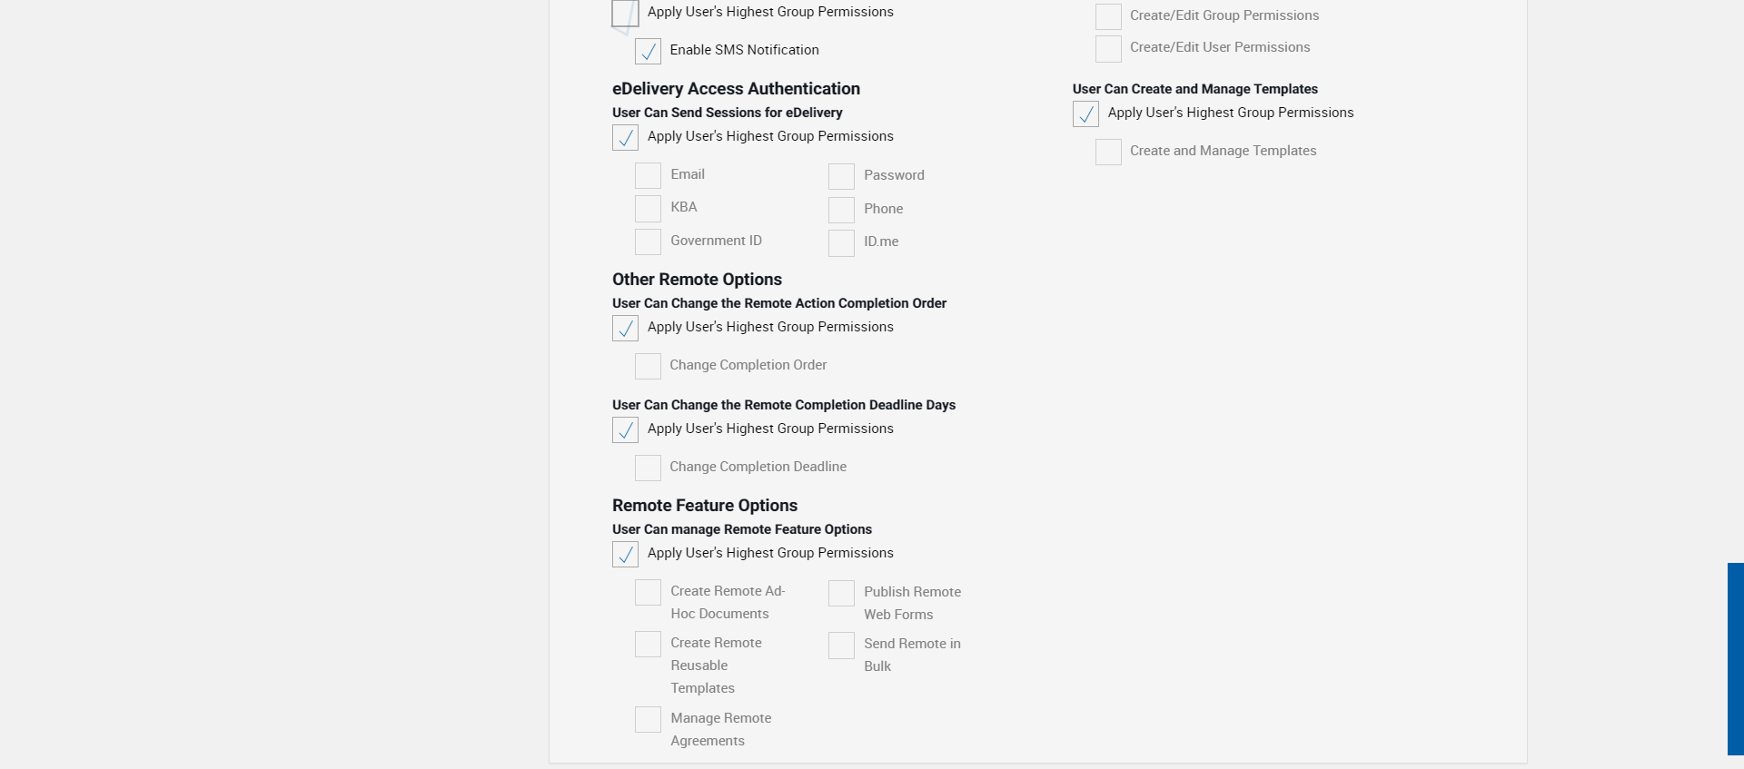
Task: Tick the Password authentication checkbox
Action: tap(841, 176)
